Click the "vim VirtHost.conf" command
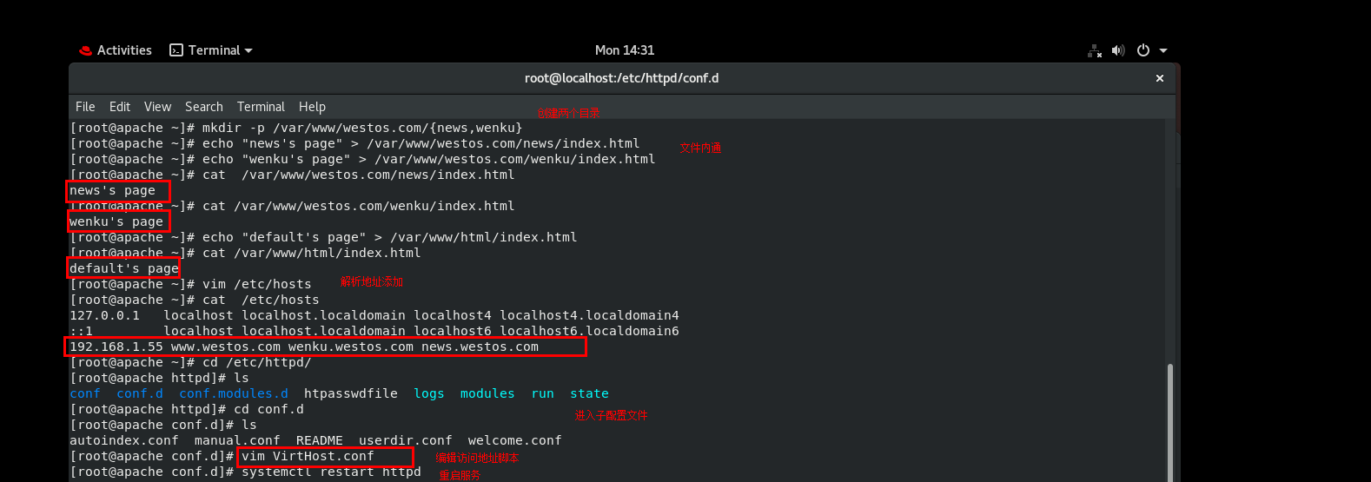Viewport: 1371px width, 482px height. point(308,456)
